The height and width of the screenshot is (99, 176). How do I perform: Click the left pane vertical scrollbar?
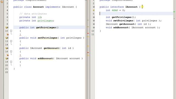pyautogui.click(x=86, y=50)
